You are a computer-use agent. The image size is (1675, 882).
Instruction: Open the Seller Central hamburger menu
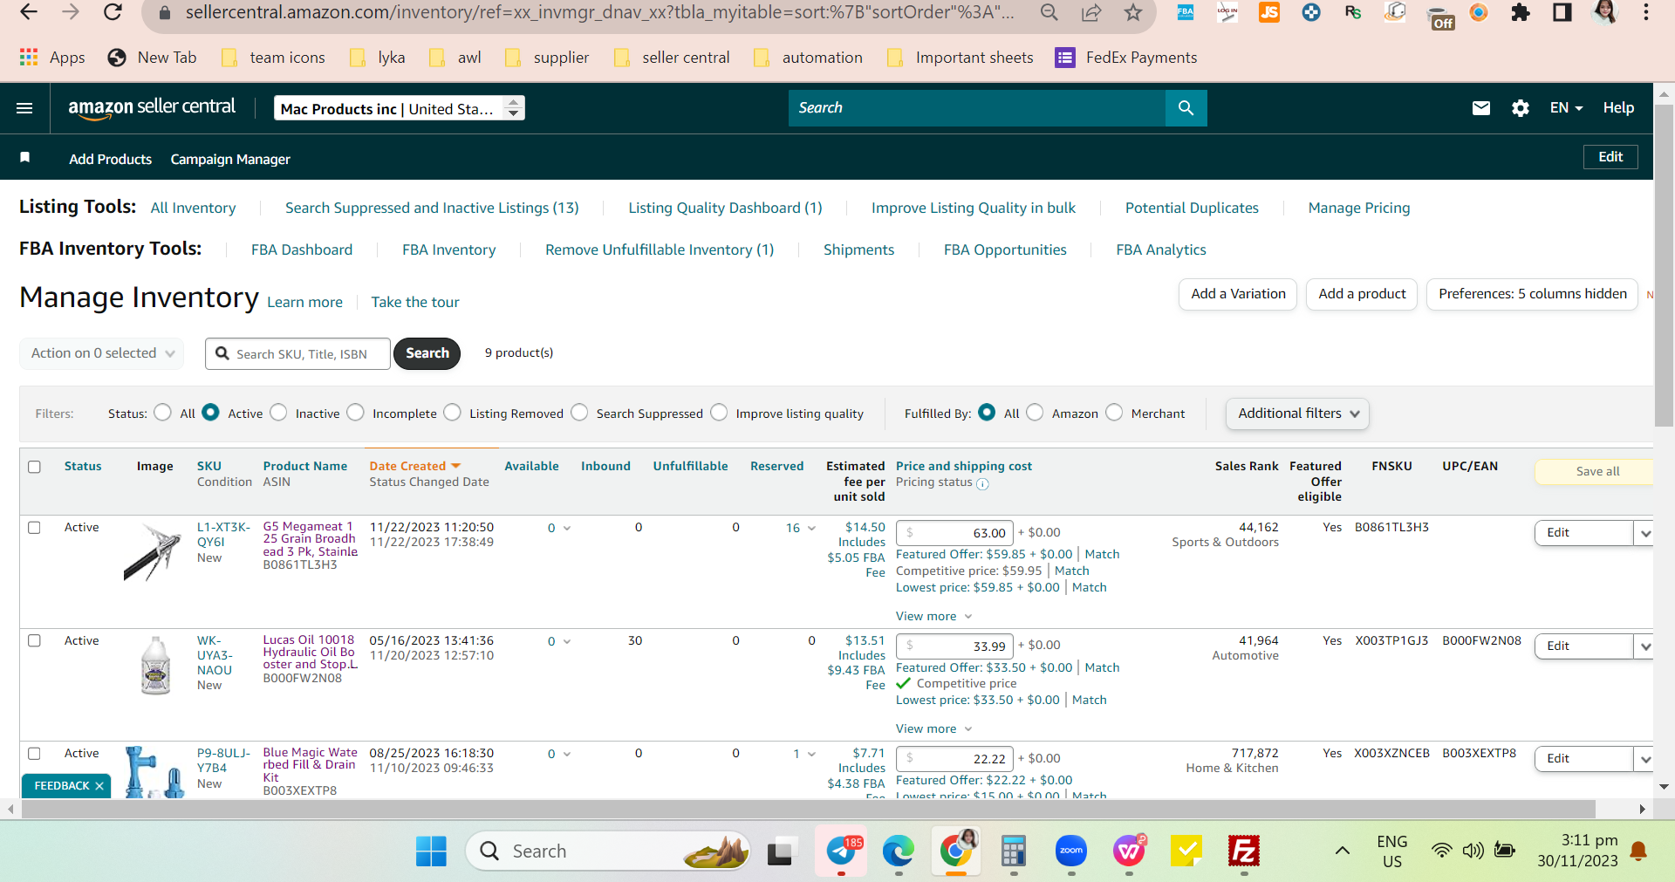tap(24, 108)
